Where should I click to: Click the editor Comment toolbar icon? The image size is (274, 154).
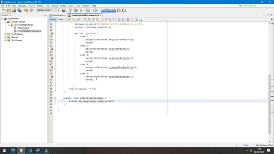point(137,19)
